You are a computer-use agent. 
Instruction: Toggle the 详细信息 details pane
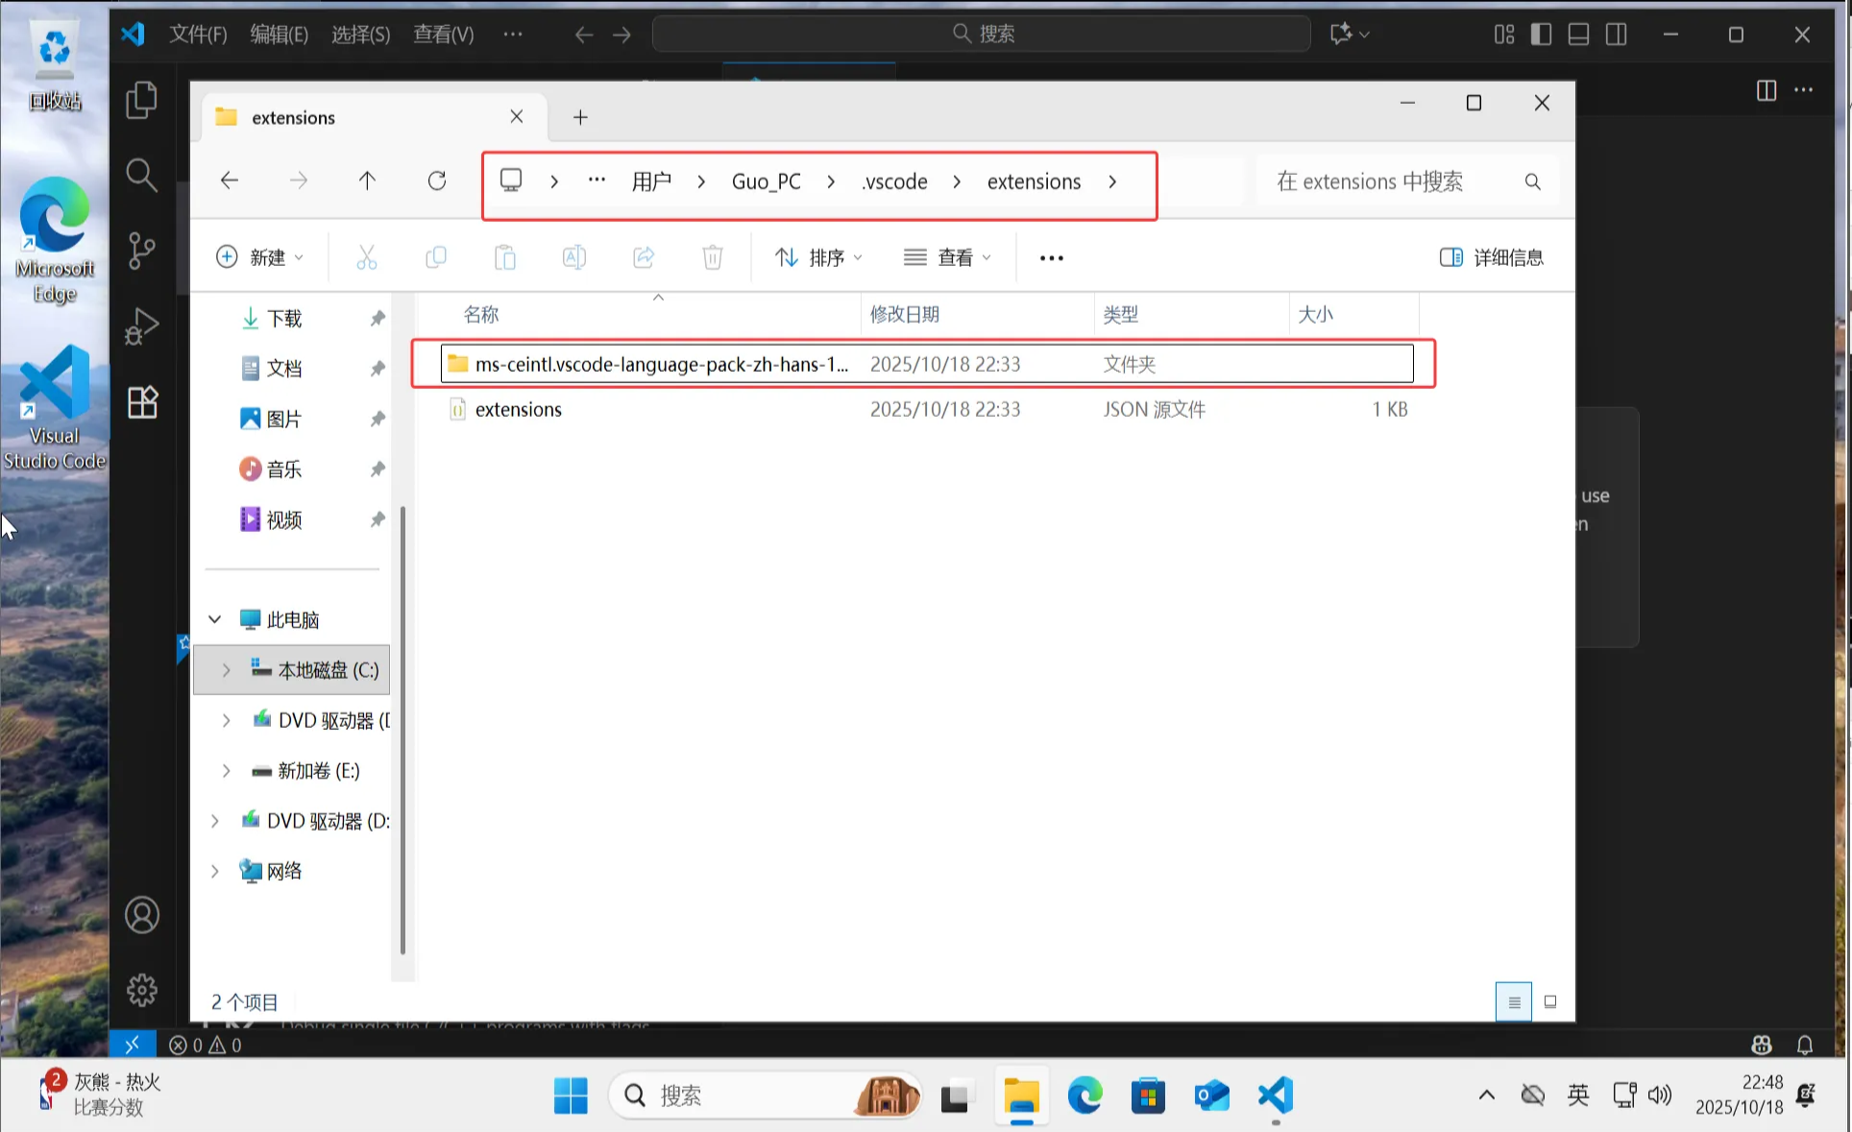(1490, 256)
